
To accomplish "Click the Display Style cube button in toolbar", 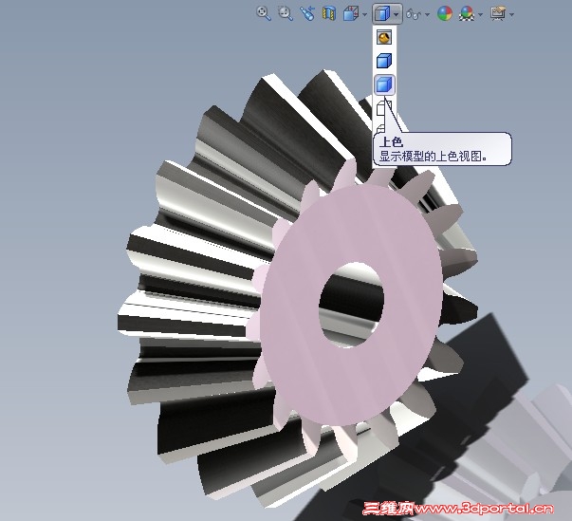I will click(x=381, y=14).
